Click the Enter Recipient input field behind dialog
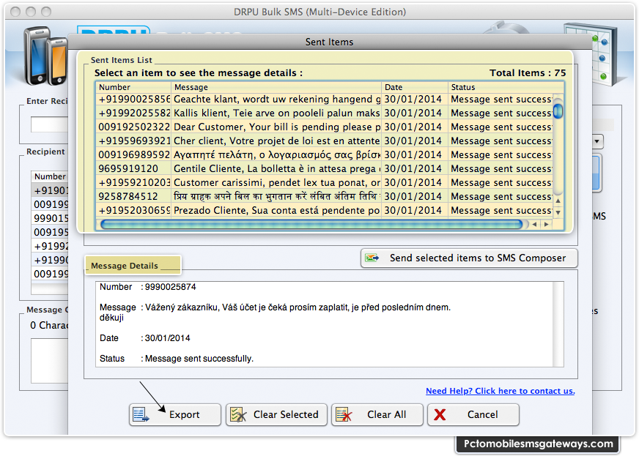639x456 pixels. point(49,124)
